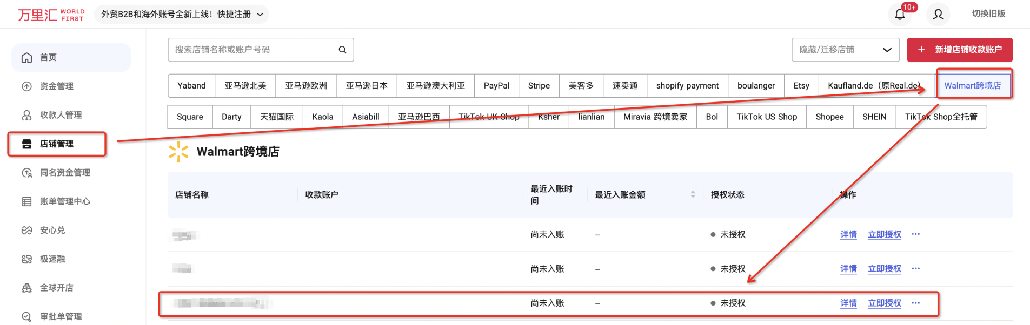Go to 收款人管理 in sidebar
1030x325 pixels.
(61, 115)
